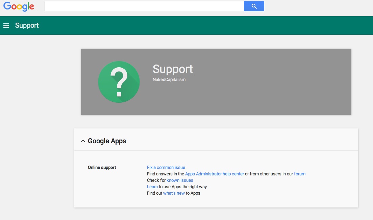The height and width of the screenshot is (220, 373).
Task: Click the blue search magnifier button
Action: [x=254, y=6]
